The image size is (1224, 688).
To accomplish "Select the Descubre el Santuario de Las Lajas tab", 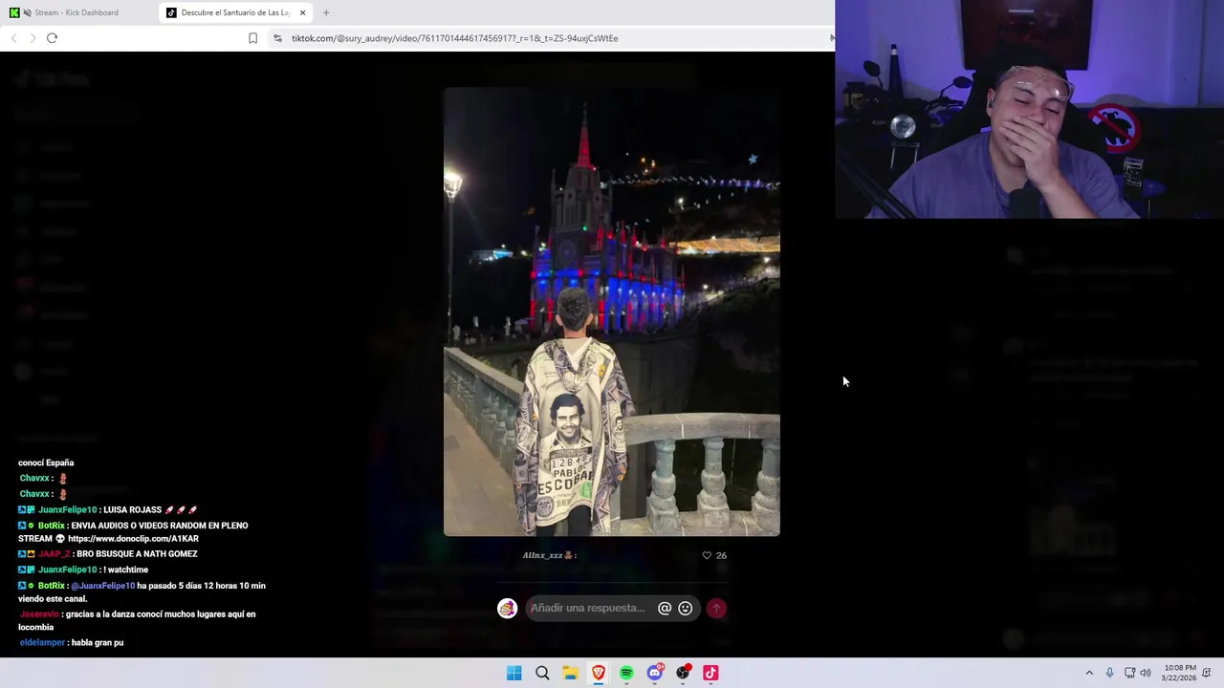I will tap(236, 12).
